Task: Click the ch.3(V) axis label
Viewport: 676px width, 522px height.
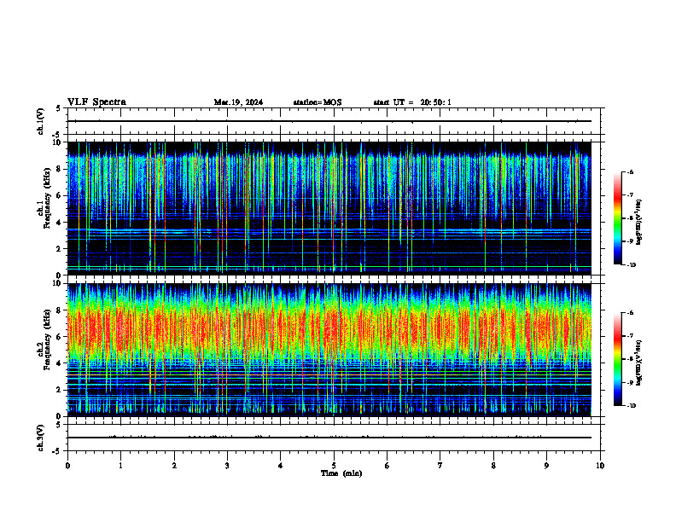Action: pyautogui.click(x=40, y=438)
